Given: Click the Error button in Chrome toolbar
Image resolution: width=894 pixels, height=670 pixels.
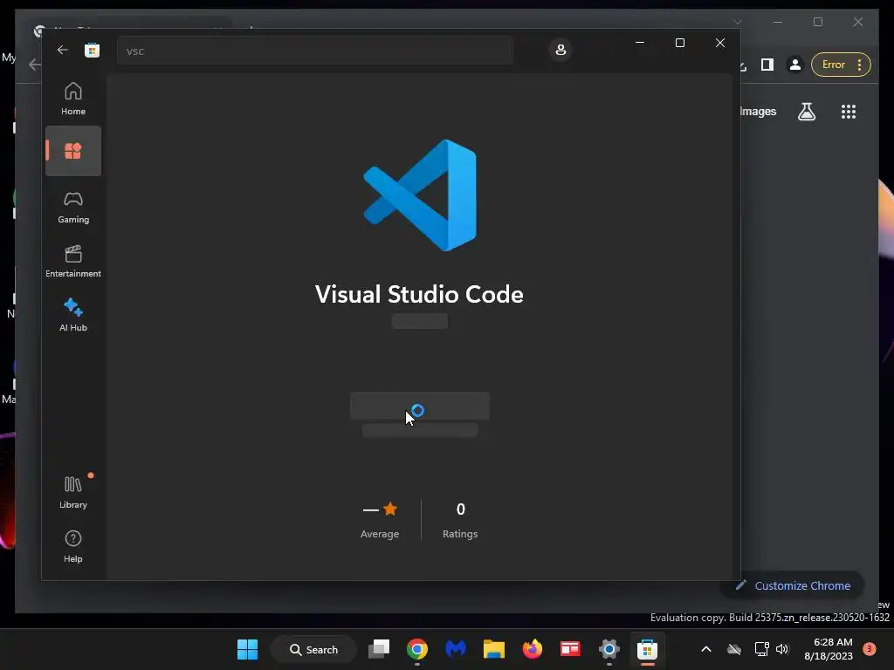Looking at the screenshot, I should tap(841, 65).
